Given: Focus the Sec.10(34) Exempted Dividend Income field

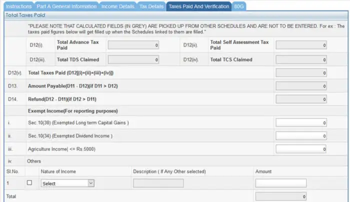Looking at the screenshot, I should 301,136.
